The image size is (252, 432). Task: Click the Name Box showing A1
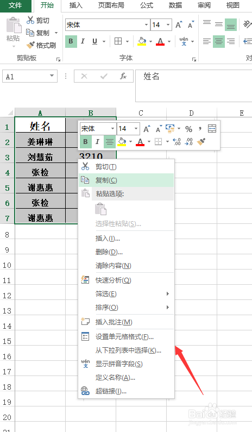coord(30,76)
